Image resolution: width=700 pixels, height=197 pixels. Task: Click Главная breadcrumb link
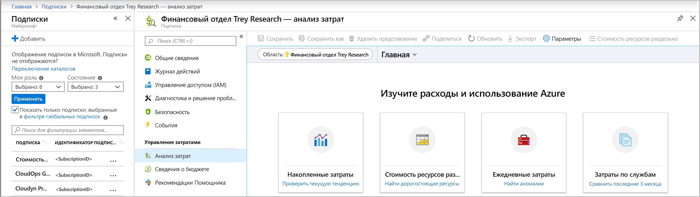click(x=21, y=7)
